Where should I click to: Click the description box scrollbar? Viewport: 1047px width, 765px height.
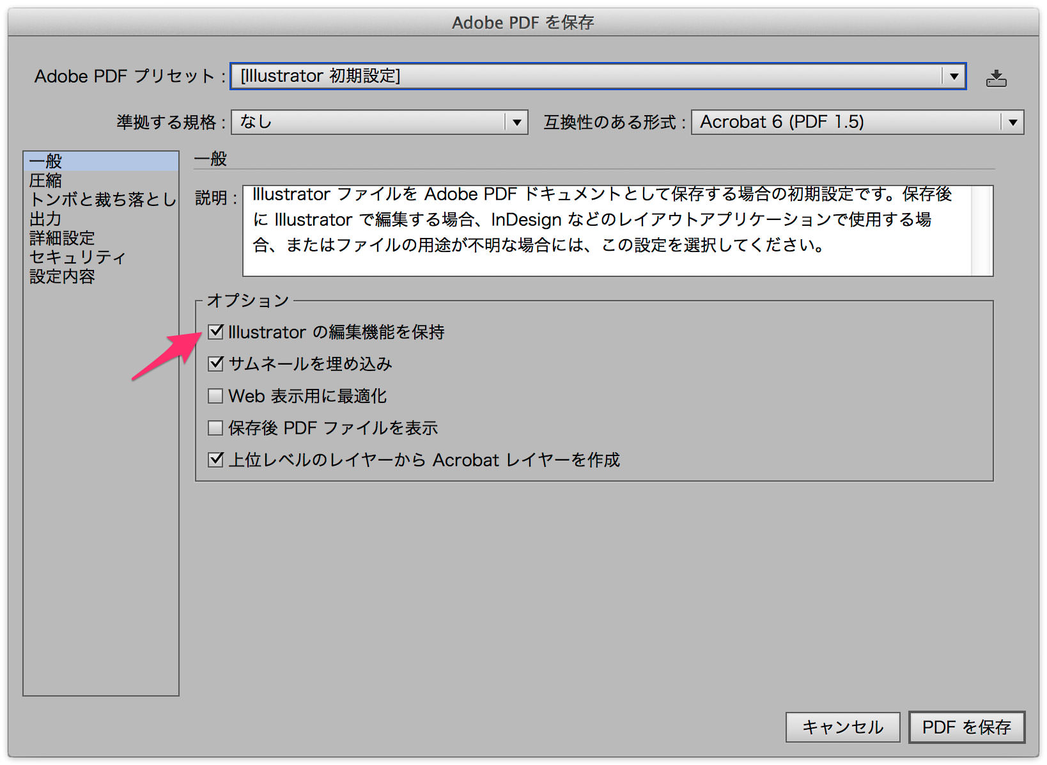[x=982, y=231]
